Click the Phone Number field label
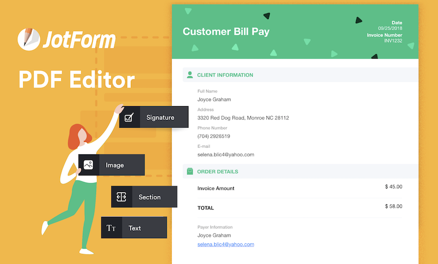438x264 pixels. pyautogui.click(x=212, y=128)
